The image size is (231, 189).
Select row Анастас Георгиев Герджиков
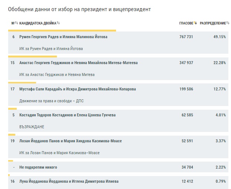pos(118,69)
